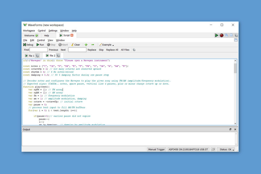261x174 pixels.
Task: Click the red Stop All icon
Action: [x=221, y=35]
